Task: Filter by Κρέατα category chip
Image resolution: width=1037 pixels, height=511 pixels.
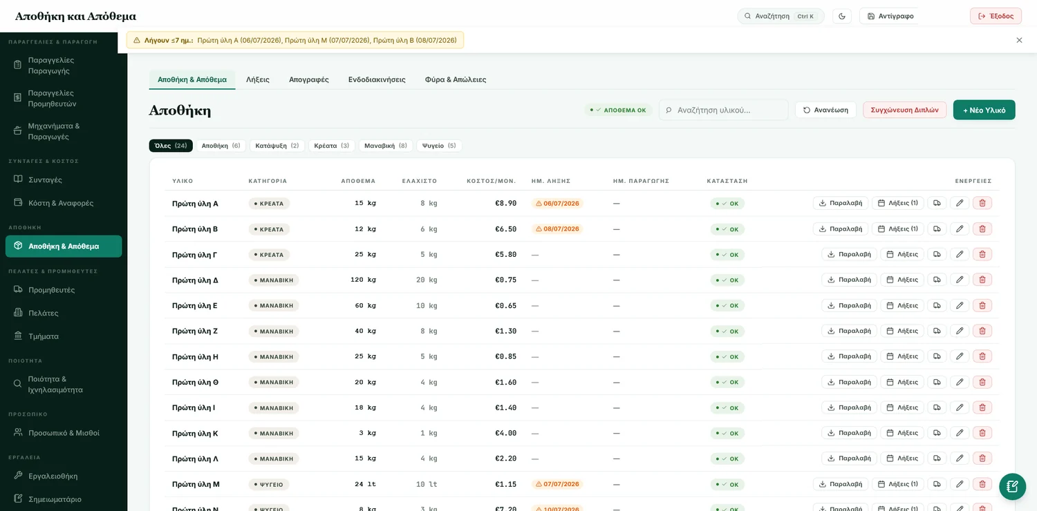Action: click(x=332, y=146)
